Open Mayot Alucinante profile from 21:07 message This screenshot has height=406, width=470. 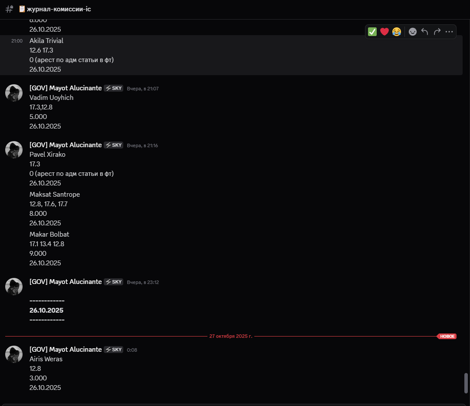pos(66,88)
